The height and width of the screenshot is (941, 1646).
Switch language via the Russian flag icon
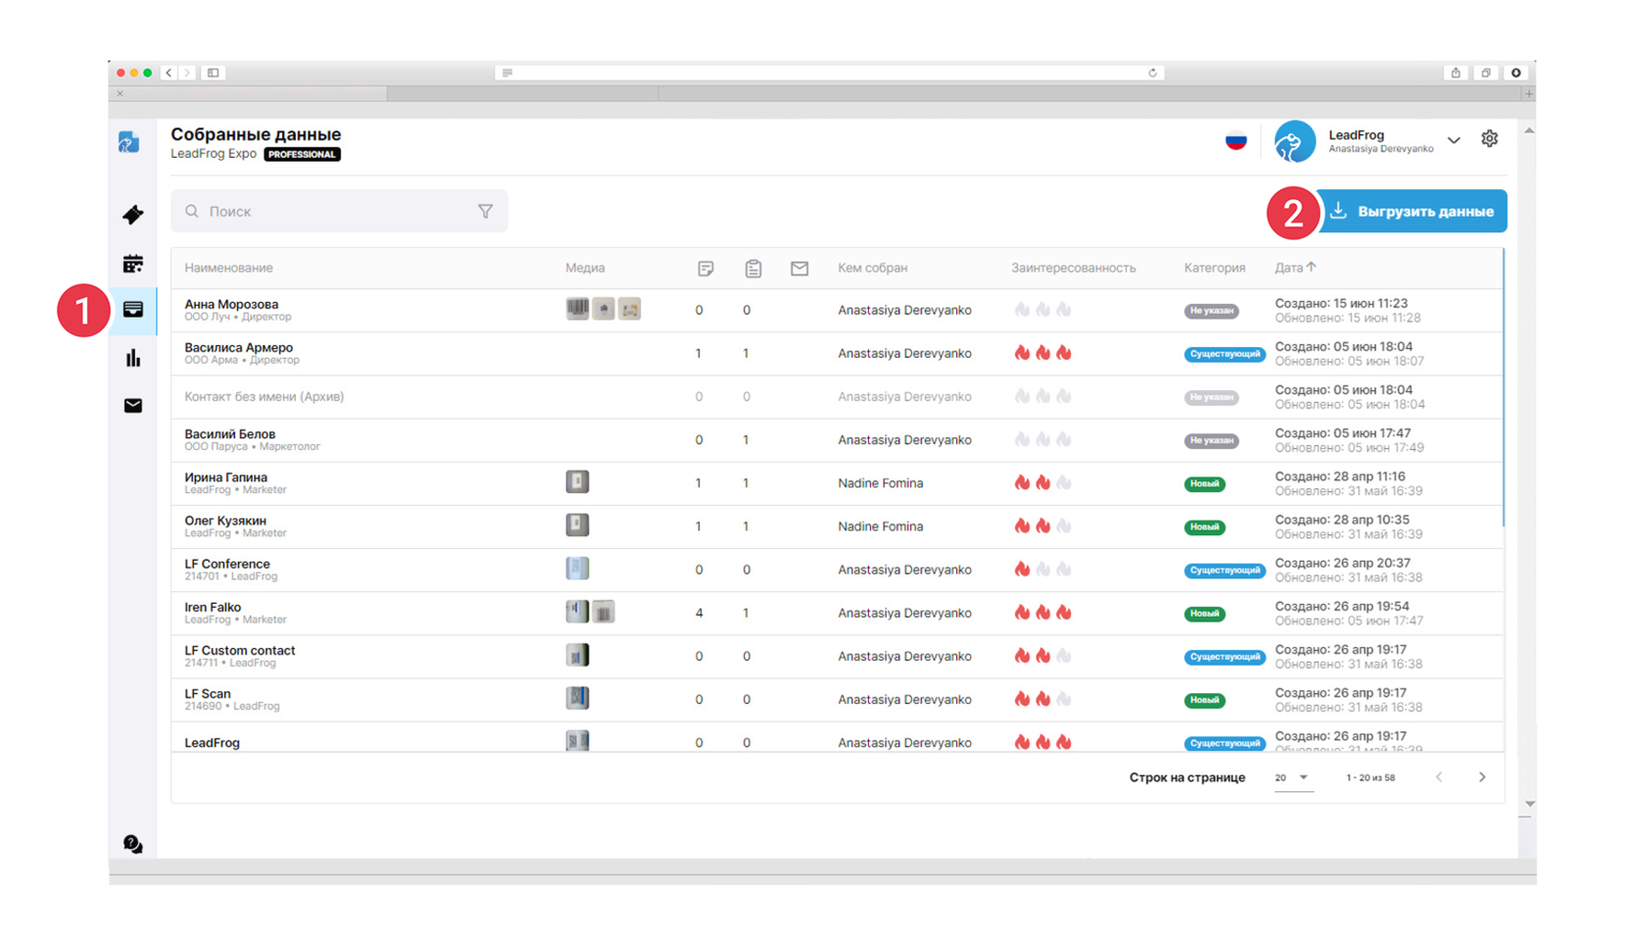pos(1235,140)
